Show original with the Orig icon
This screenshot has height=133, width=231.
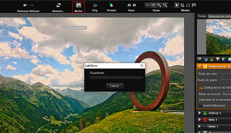click(95, 5)
